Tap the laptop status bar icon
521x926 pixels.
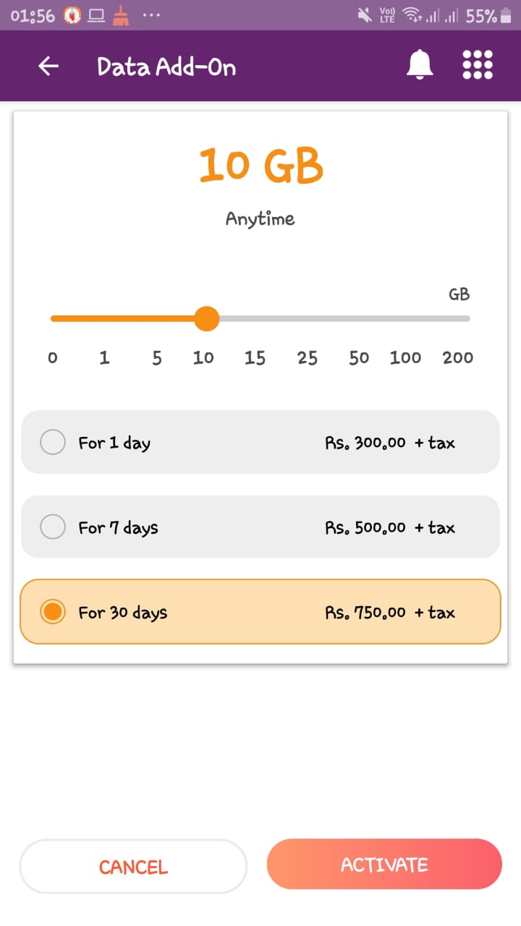(96, 16)
